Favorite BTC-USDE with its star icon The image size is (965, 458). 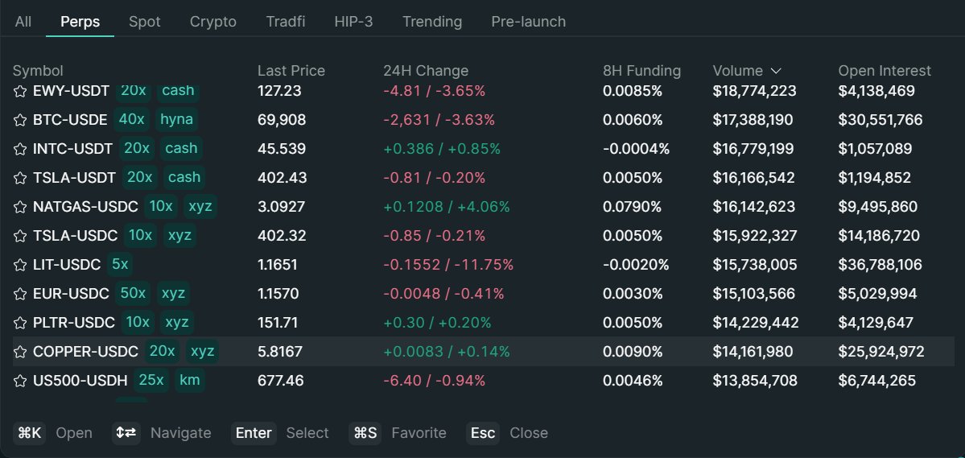21,120
